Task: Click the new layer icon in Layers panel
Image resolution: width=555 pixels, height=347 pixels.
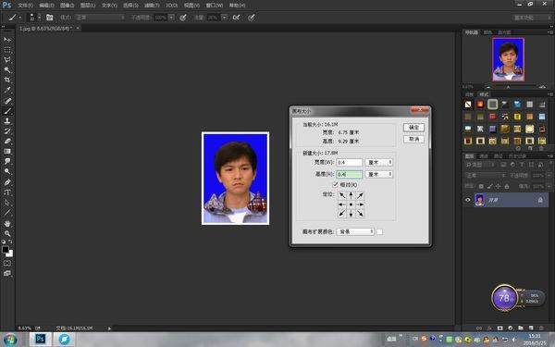Action: (531, 328)
